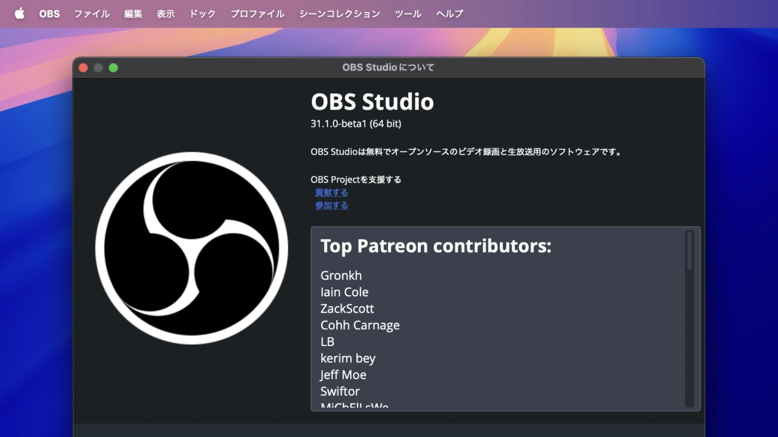Open the ヘルプ menu
Image resolution: width=778 pixels, height=437 pixels.
pyautogui.click(x=449, y=13)
